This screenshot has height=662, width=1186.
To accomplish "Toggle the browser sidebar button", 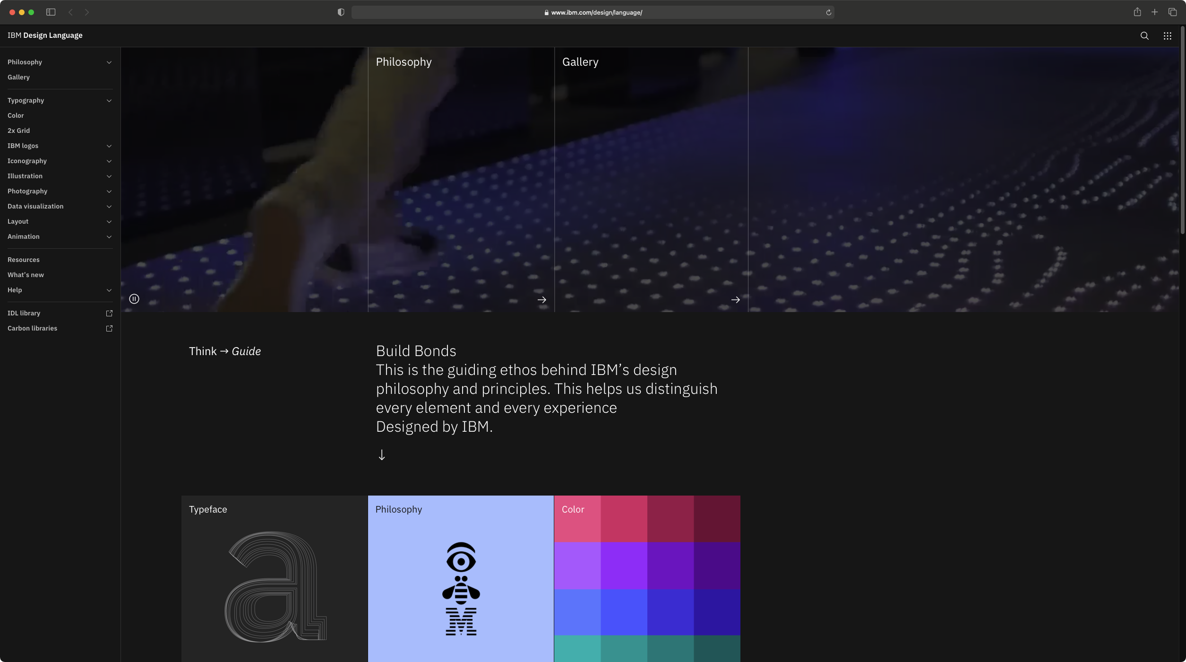I will click(x=51, y=12).
